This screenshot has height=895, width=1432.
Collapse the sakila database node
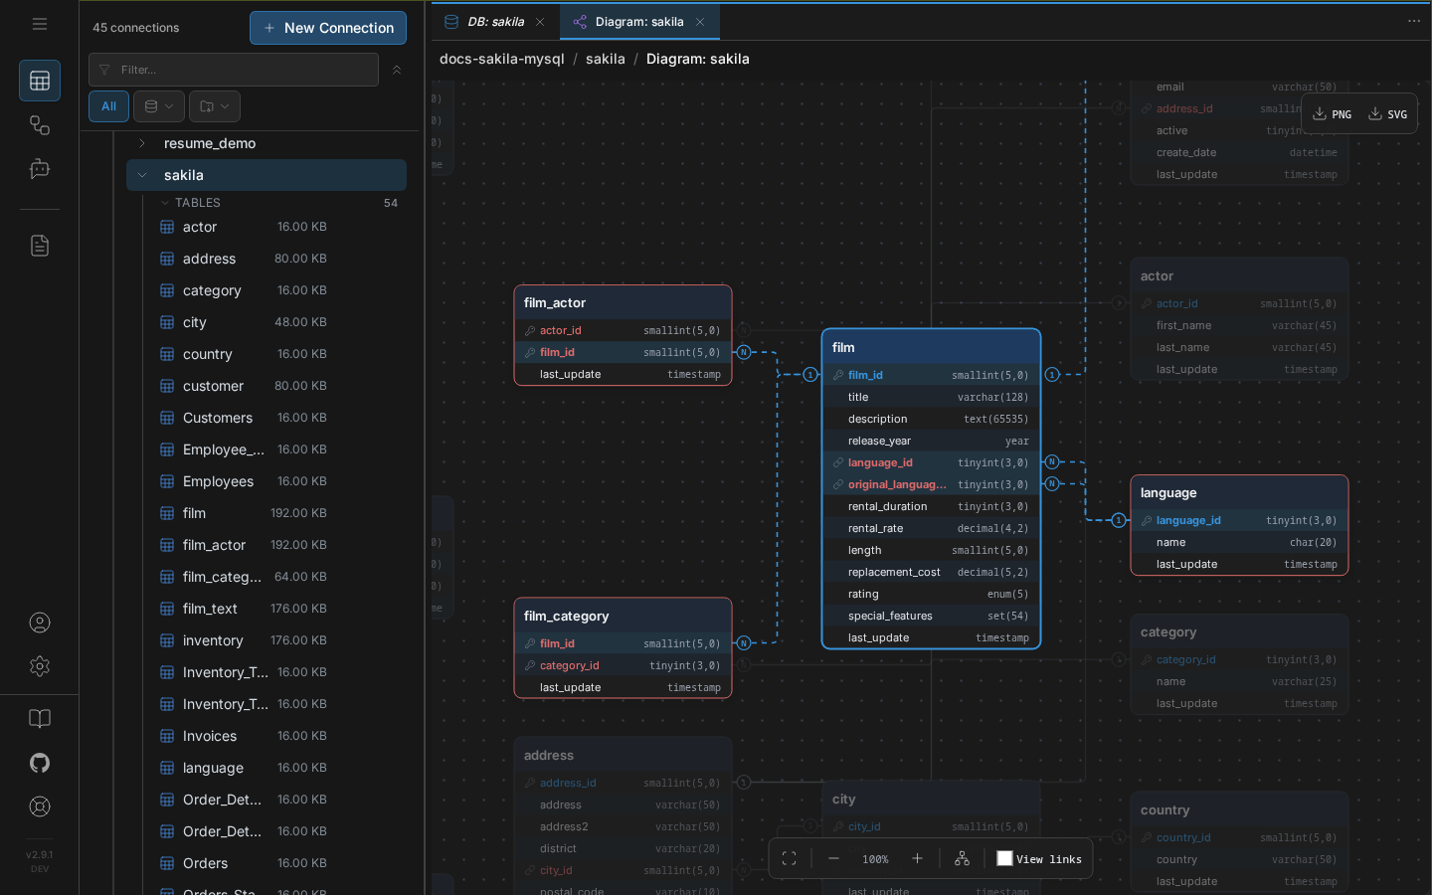(142, 175)
